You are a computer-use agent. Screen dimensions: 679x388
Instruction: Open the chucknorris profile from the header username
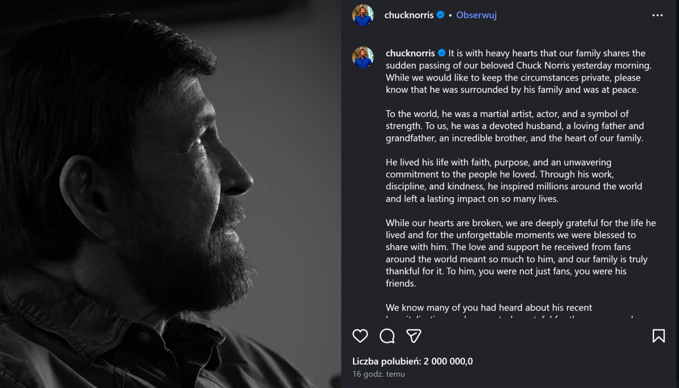pos(409,15)
